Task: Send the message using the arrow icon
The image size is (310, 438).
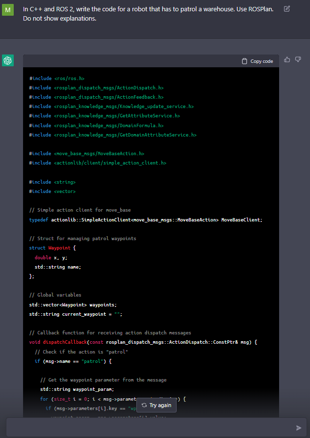Action: tap(299, 428)
